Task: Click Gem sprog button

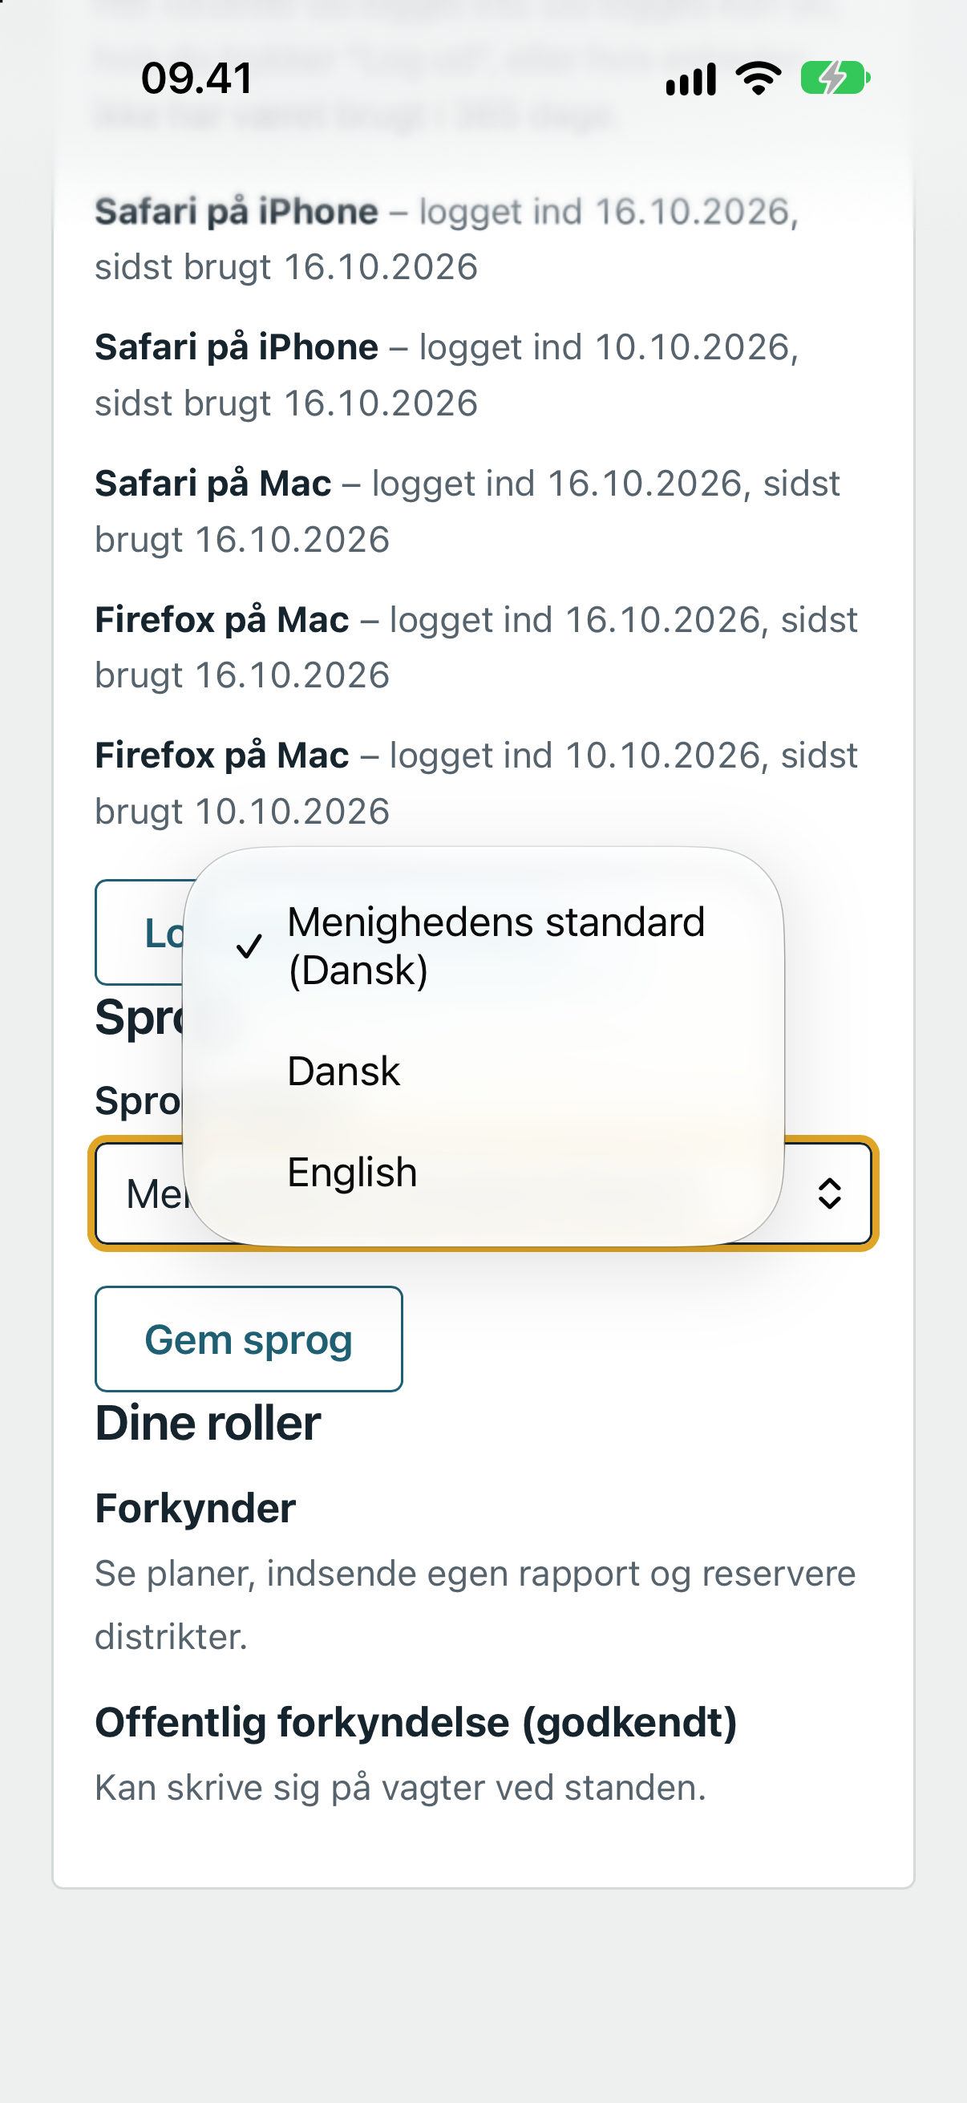Action: [x=249, y=1339]
